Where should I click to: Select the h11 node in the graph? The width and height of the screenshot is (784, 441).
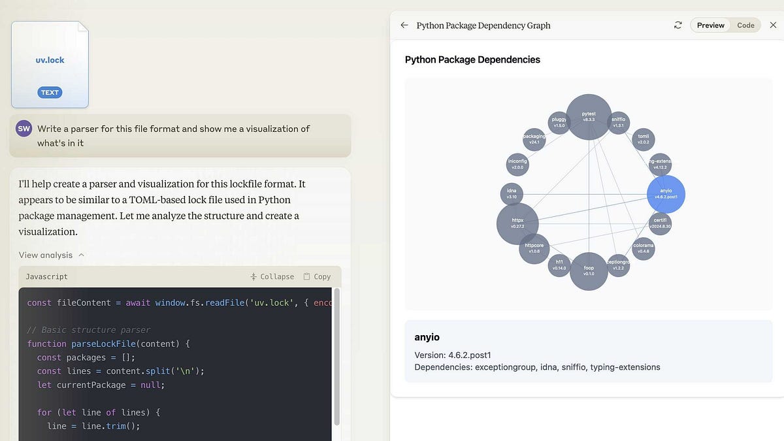(x=559, y=265)
